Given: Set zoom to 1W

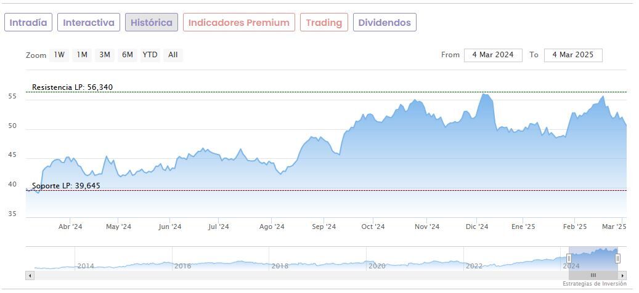Looking at the screenshot, I should point(59,55).
